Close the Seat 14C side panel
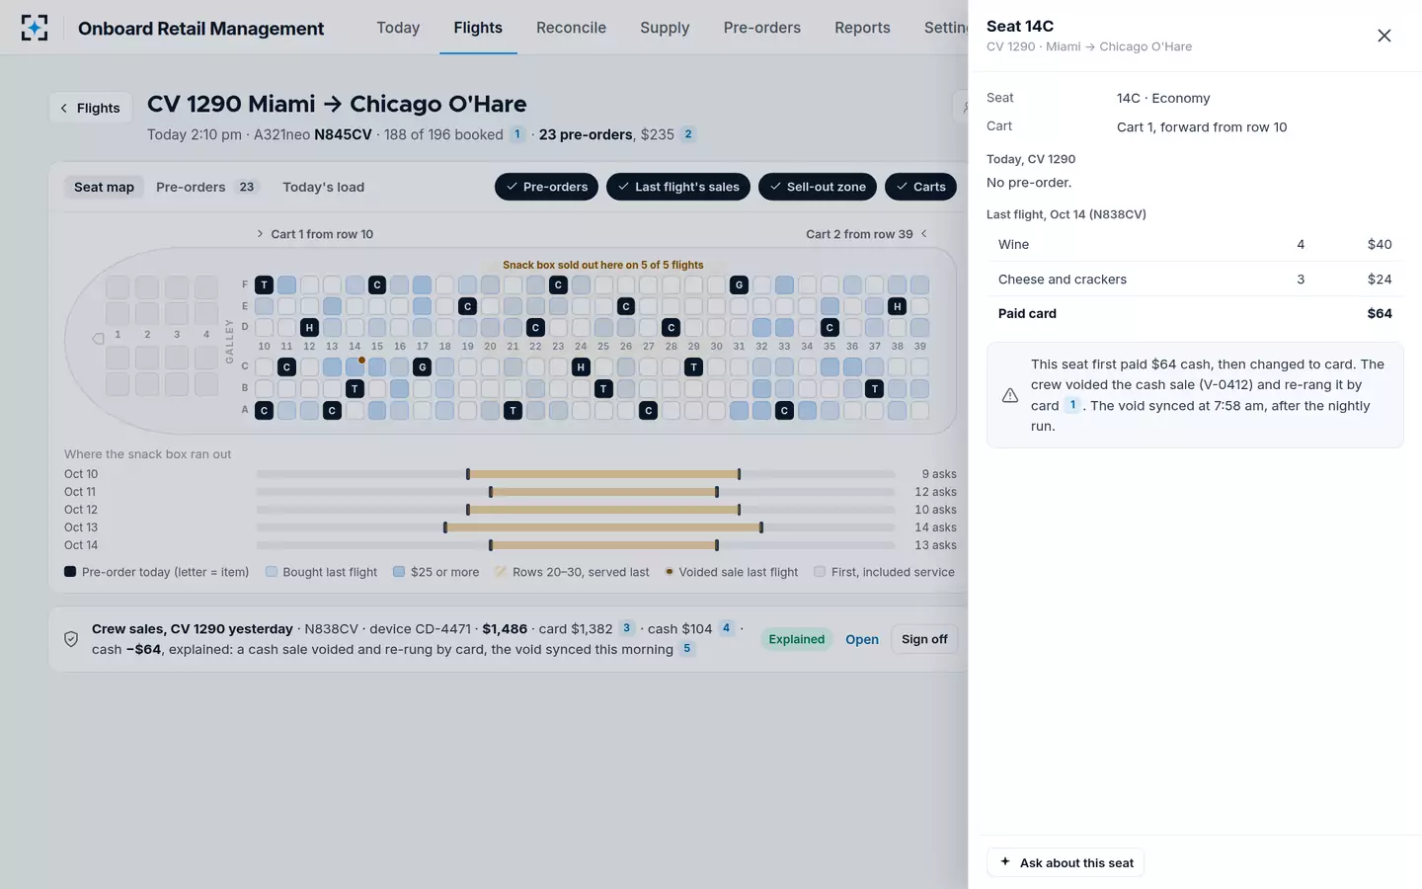 point(1384,36)
